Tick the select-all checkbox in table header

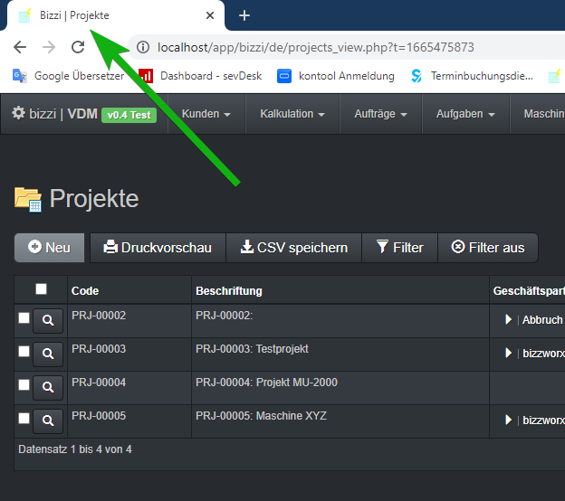(41, 289)
